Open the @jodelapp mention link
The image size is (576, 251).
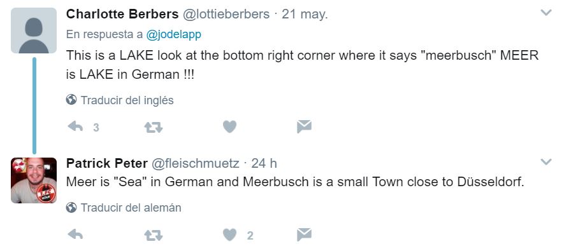coord(173,34)
